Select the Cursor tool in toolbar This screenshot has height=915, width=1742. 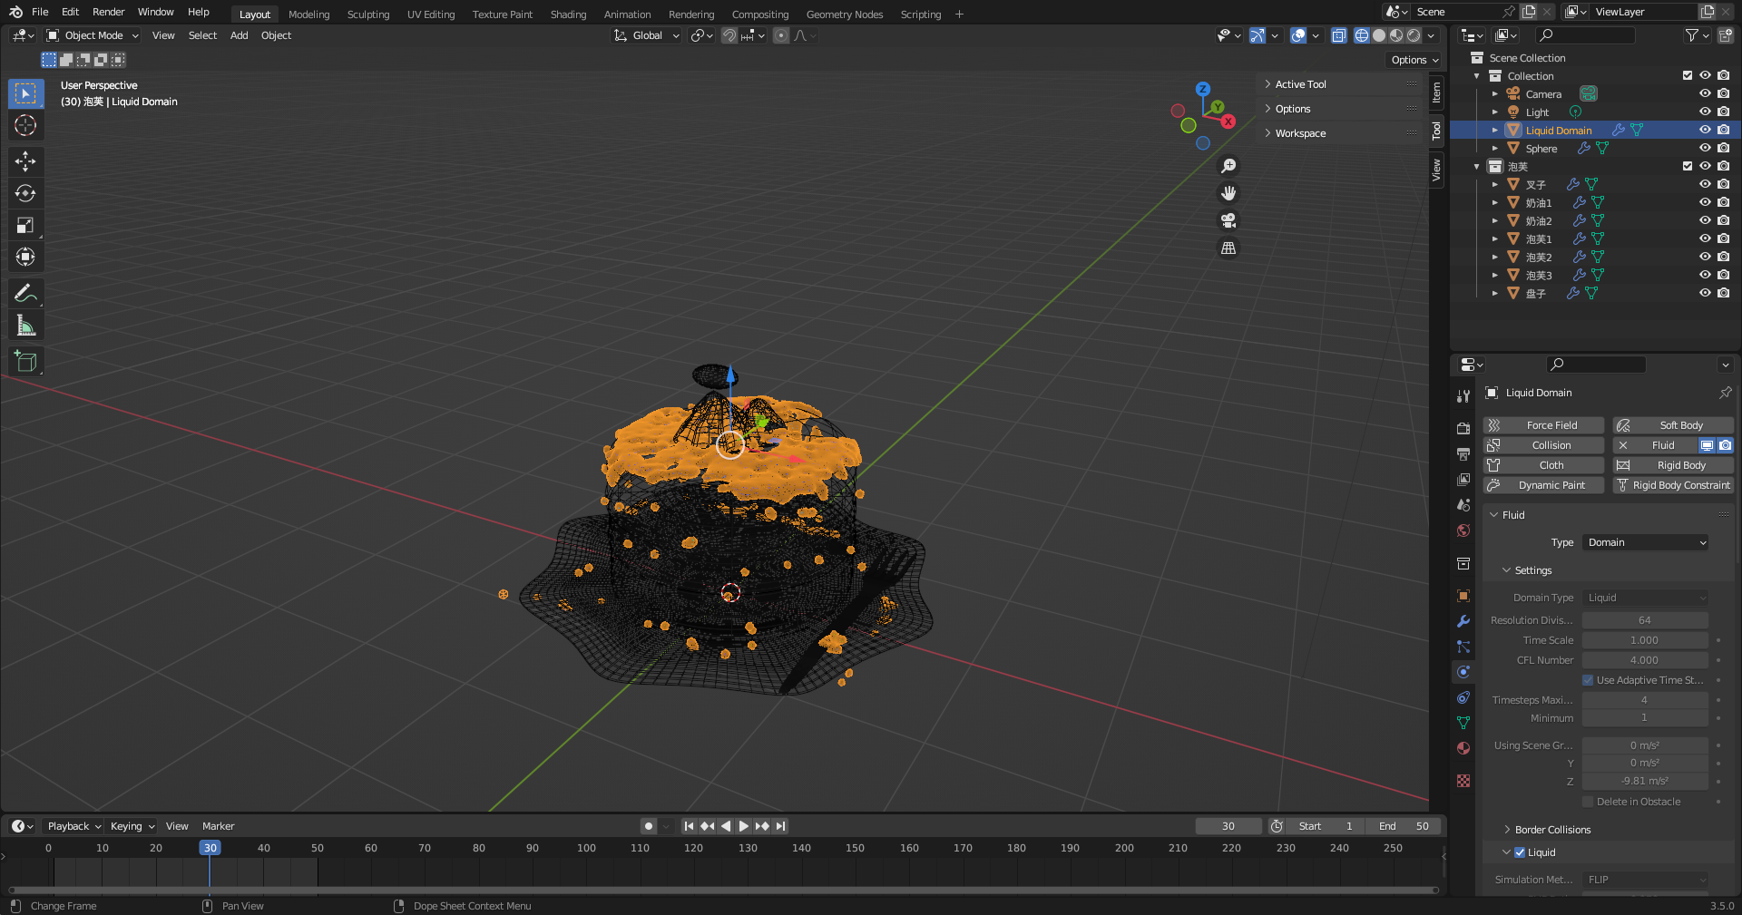25,125
